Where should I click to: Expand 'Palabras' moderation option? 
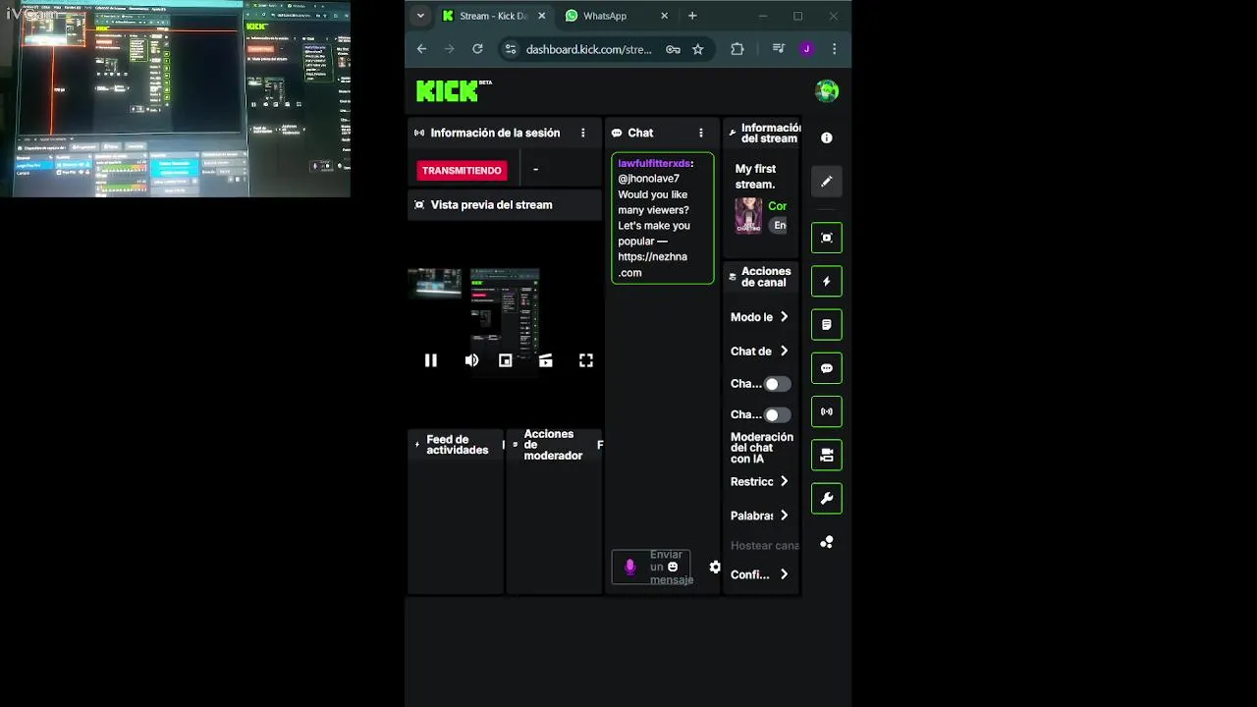(784, 516)
